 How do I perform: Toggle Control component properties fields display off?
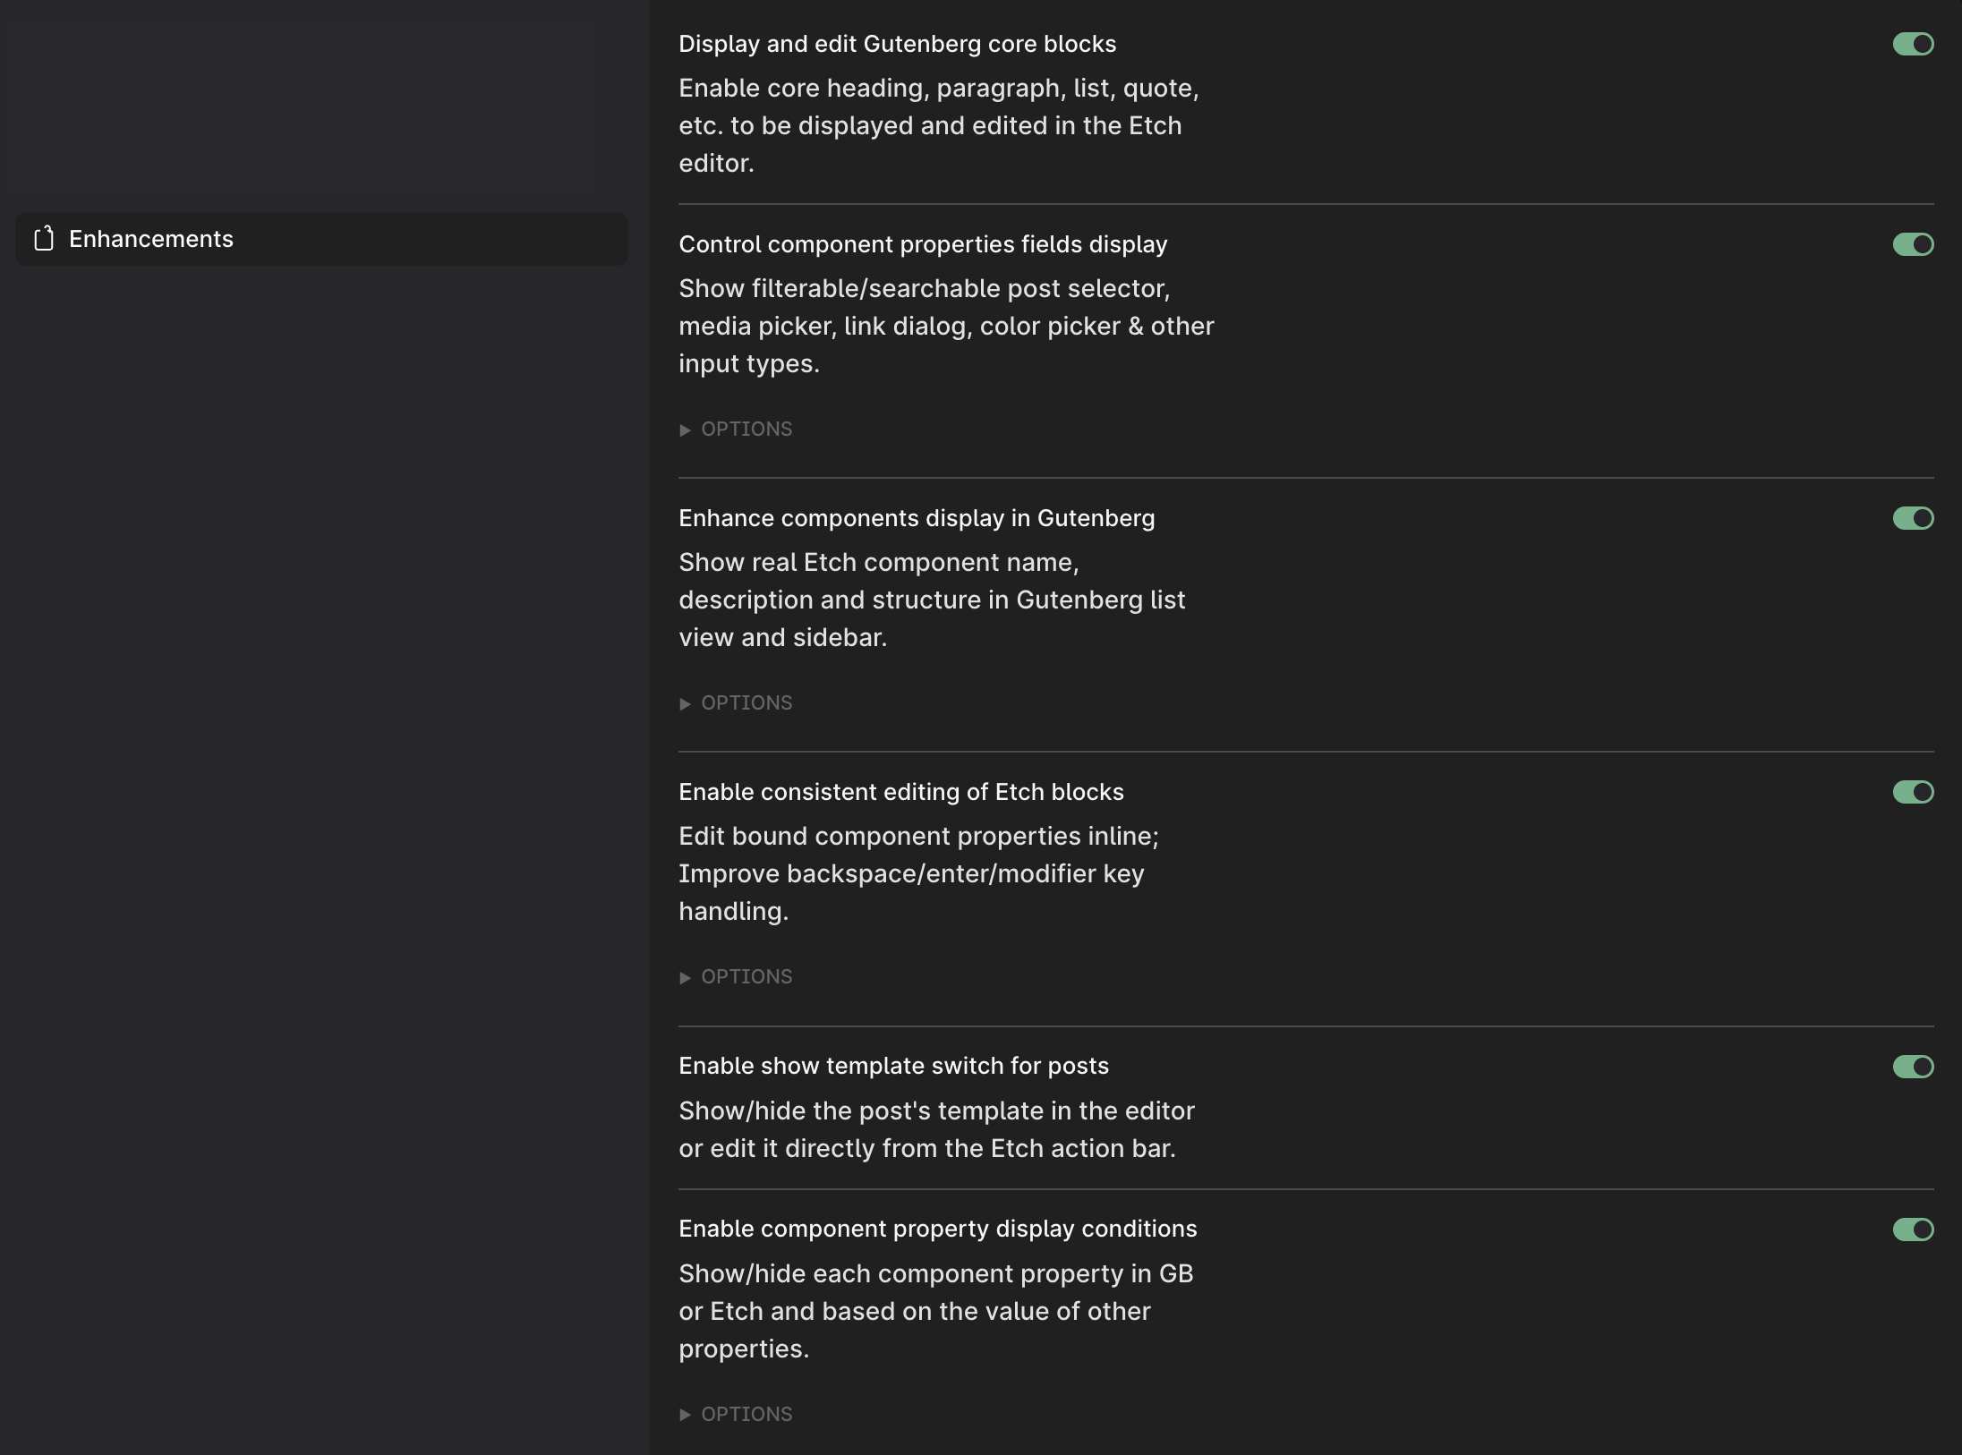click(x=1913, y=244)
